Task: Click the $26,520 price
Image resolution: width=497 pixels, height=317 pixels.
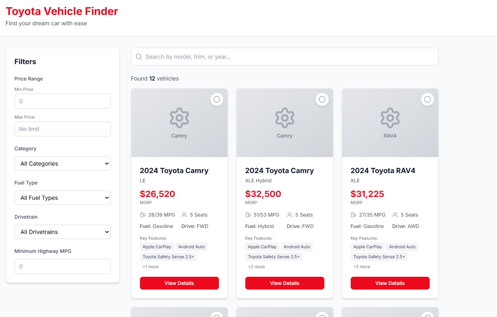Action: [x=157, y=194]
